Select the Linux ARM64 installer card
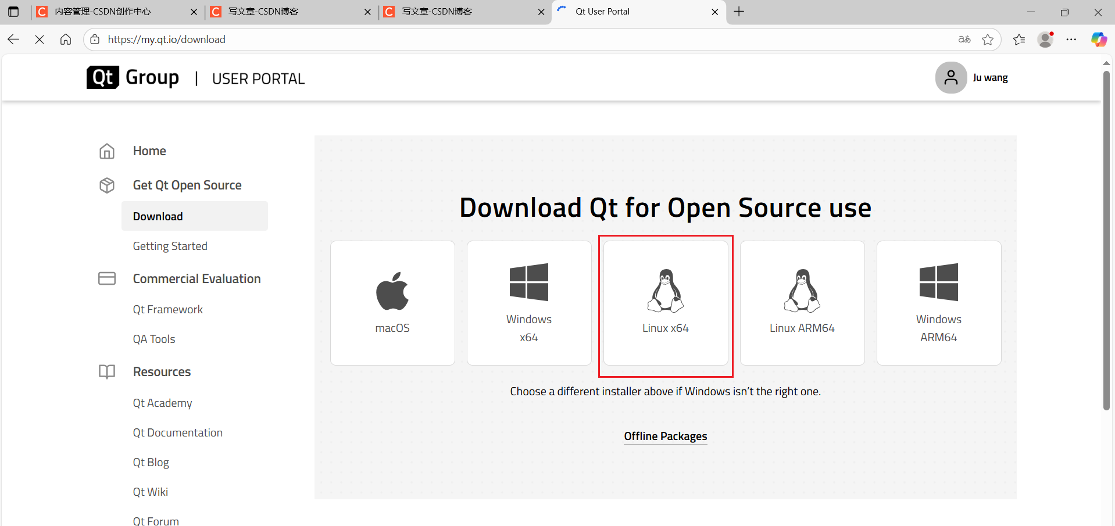Viewport: 1115px width, 526px height. pos(802,303)
